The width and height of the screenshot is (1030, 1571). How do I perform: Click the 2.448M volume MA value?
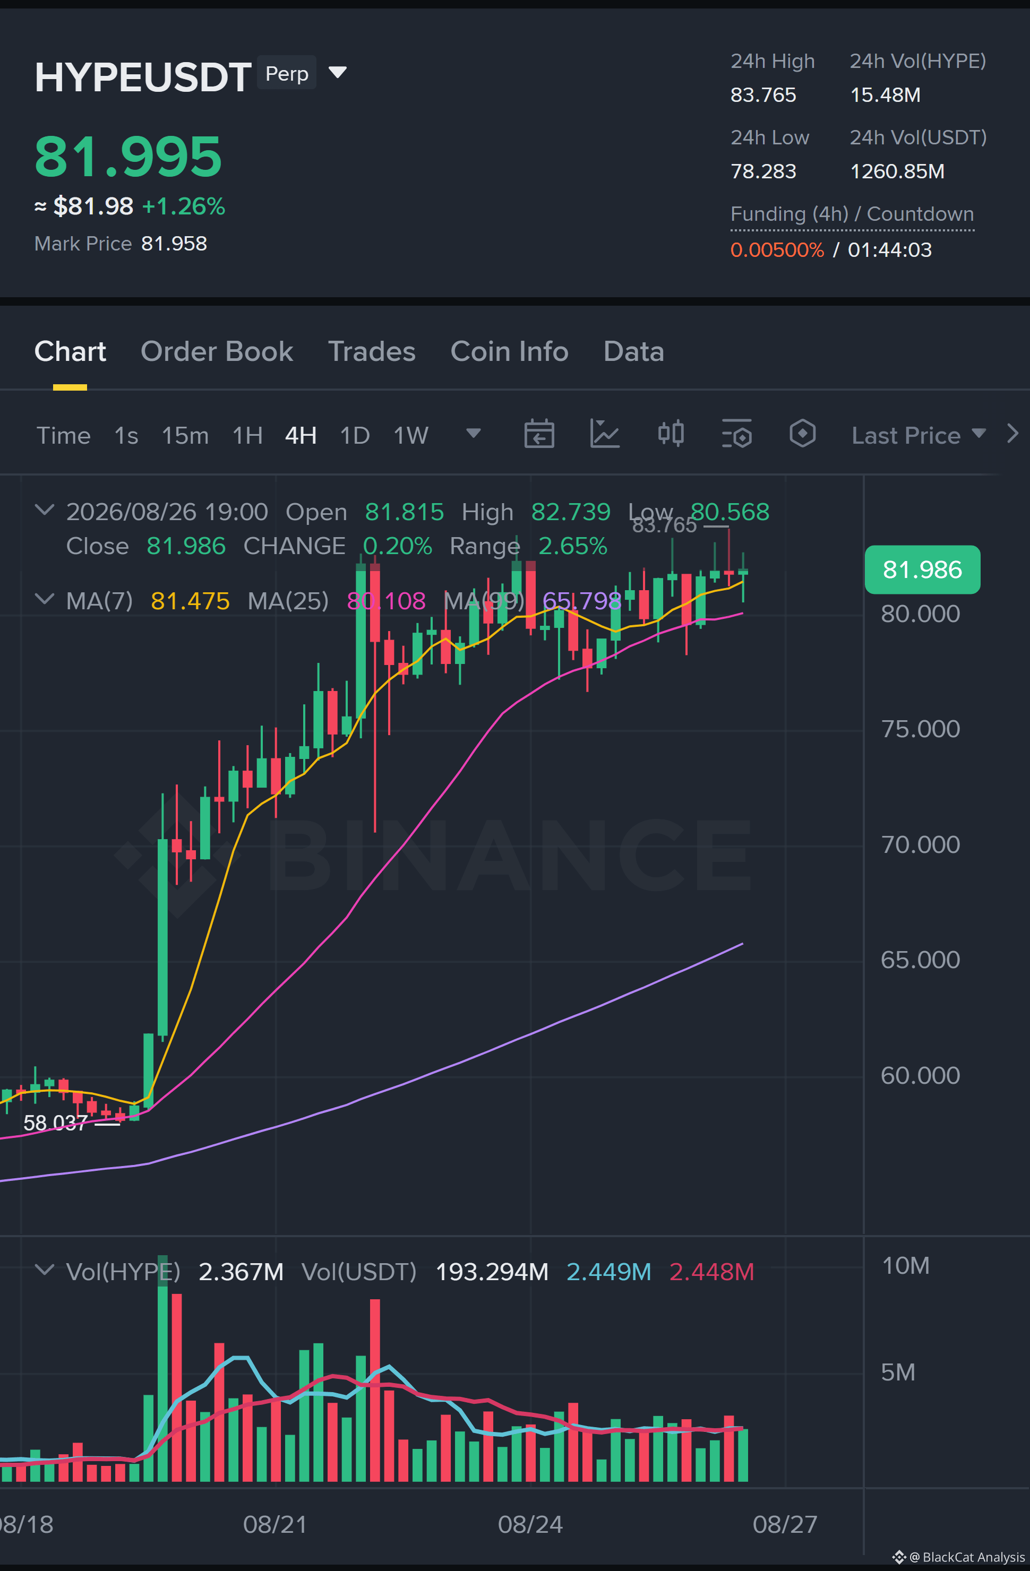(x=712, y=1271)
